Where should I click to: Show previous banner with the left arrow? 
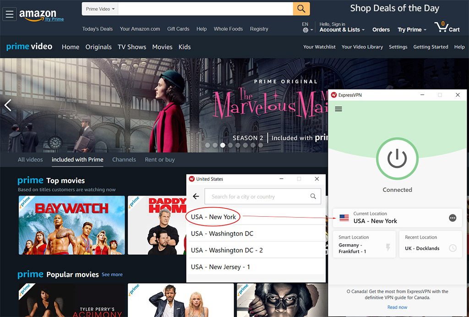[x=7, y=105]
